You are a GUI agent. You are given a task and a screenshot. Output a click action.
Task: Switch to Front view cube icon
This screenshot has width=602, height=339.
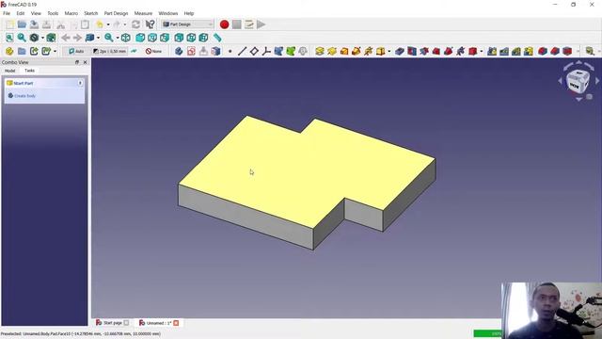click(140, 38)
